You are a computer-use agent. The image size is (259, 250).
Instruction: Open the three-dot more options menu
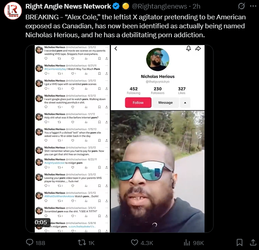[x=253, y=6]
